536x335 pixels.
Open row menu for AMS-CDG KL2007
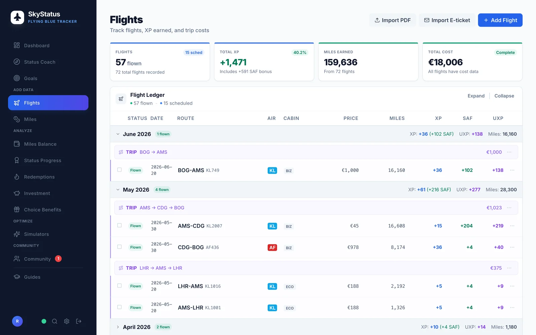pyautogui.click(x=512, y=226)
